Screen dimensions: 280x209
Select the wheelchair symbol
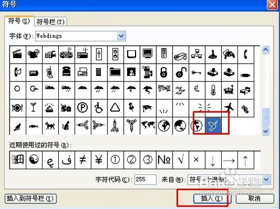[x=99, y=108]
